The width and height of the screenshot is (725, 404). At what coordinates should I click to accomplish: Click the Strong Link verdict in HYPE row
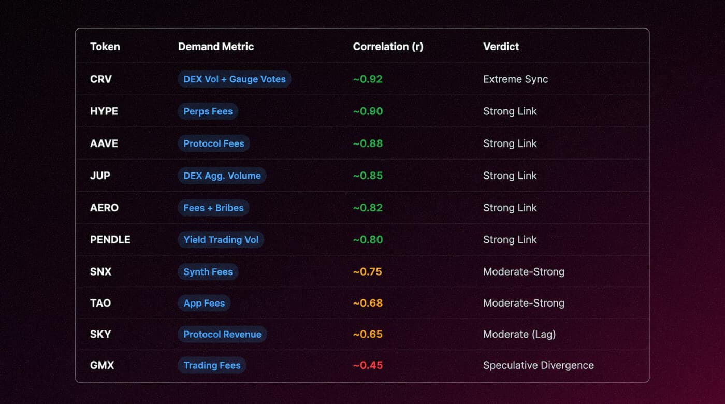point(510,111)
